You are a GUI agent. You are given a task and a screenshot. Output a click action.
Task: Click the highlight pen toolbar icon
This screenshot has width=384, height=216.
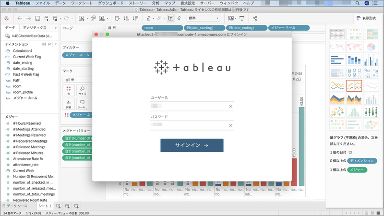pyautogui.click(x=148, y=18)
